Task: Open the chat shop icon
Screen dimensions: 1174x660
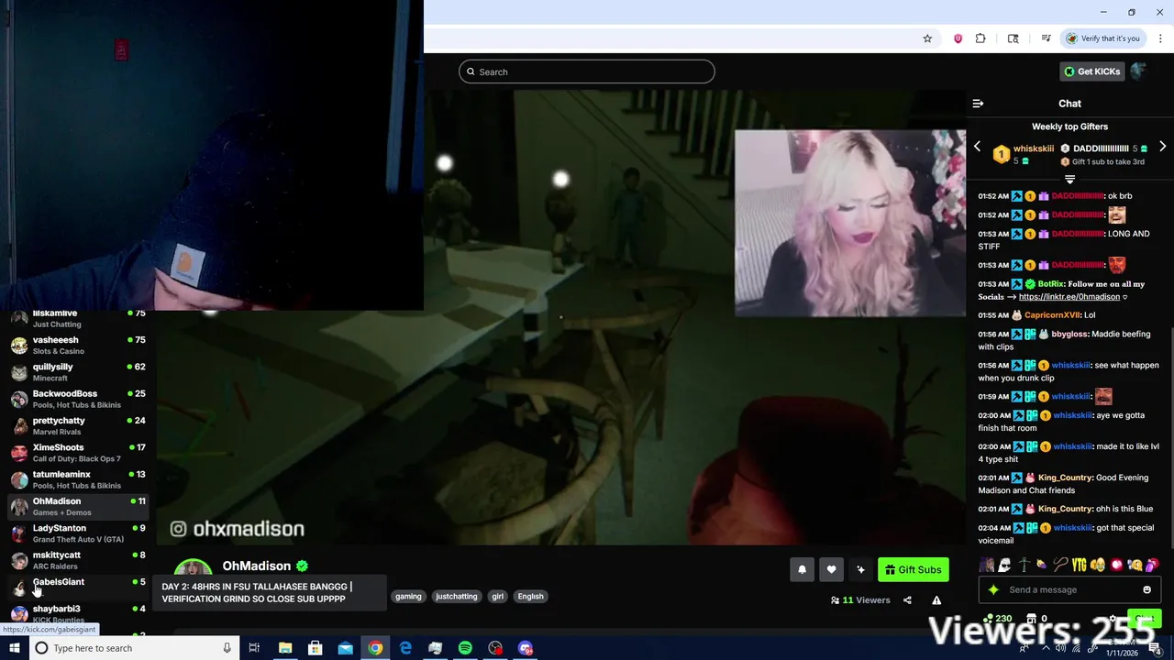Action: point(1031,619)
